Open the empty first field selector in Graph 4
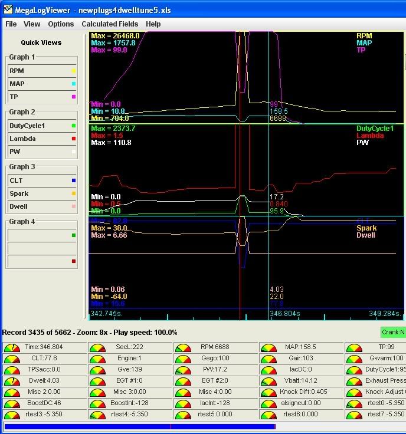The width and height of the screenshot is (406, 434). coord(39,235)
